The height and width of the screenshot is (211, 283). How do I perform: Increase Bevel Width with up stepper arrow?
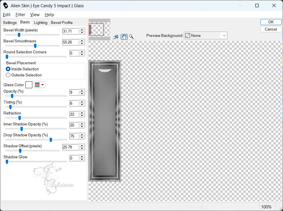pyautogui.click(x=82, y=30)
